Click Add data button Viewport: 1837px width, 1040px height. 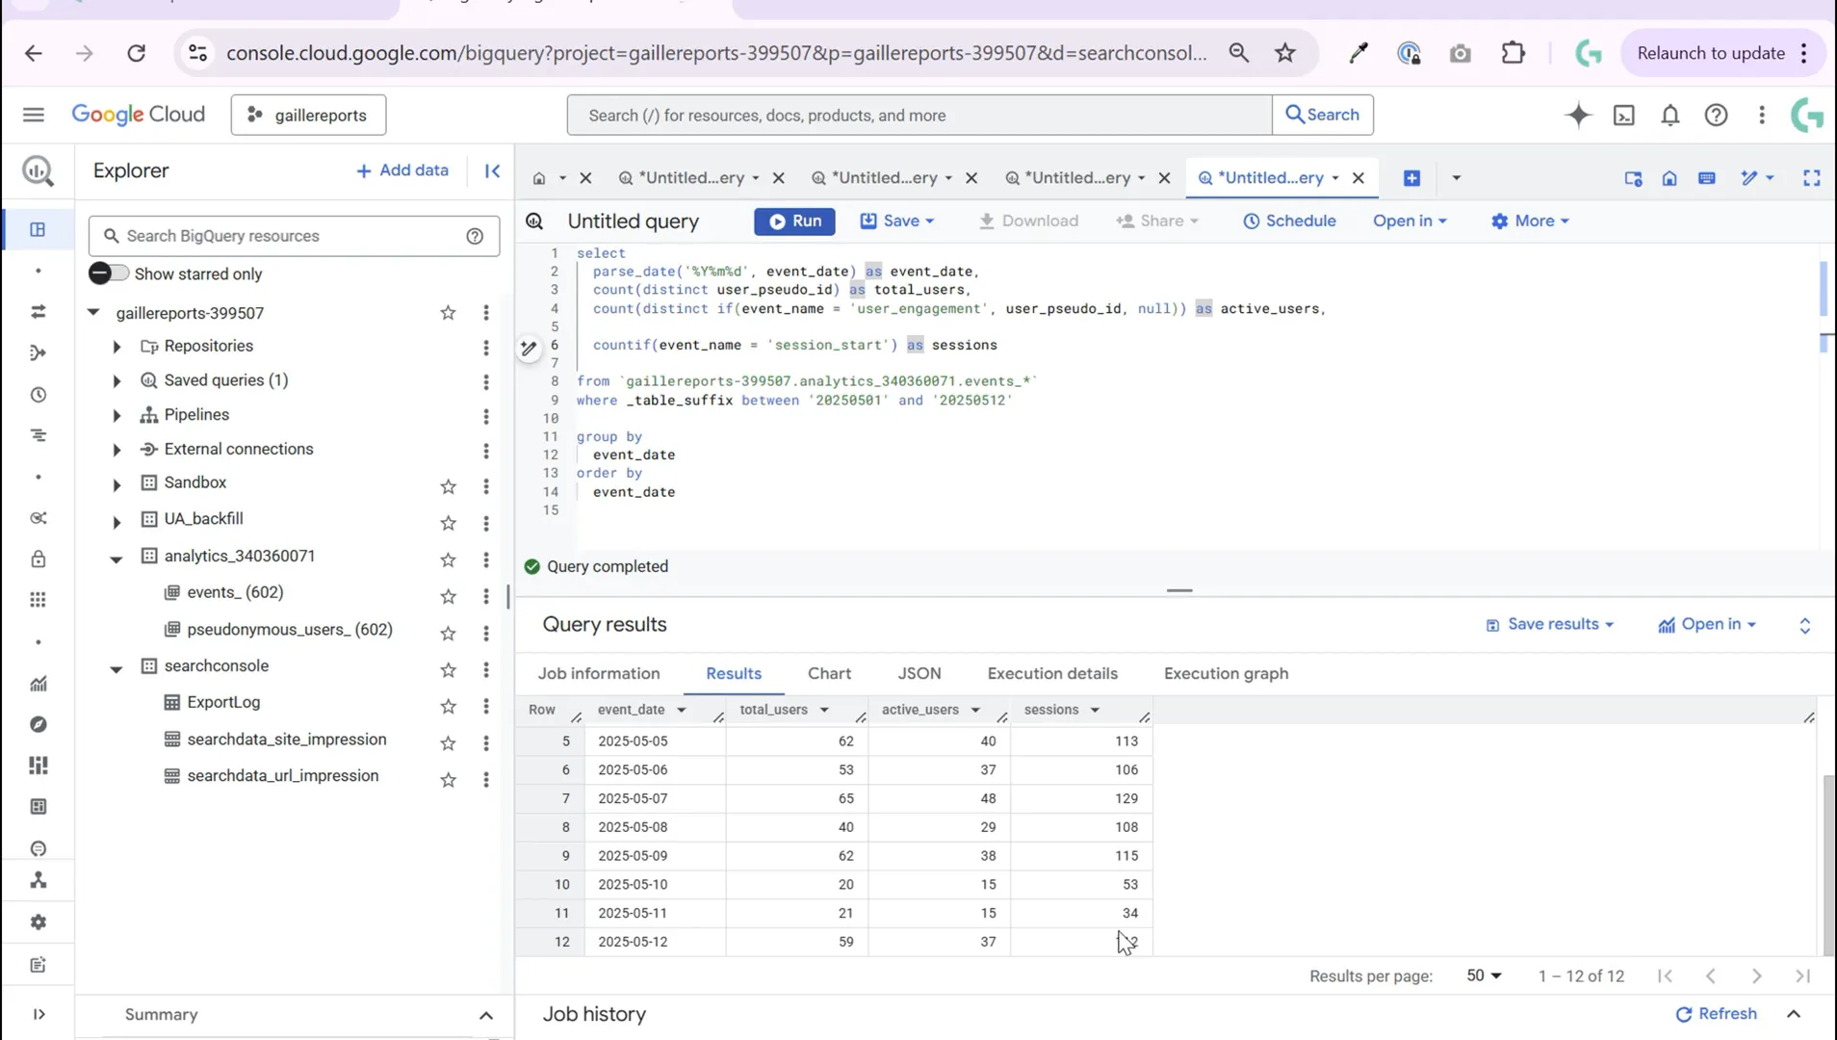click(x=402, y=170)
